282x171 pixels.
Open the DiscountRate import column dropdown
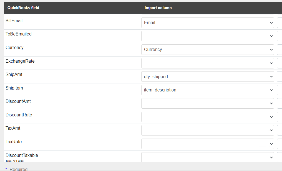coord(208,117)
